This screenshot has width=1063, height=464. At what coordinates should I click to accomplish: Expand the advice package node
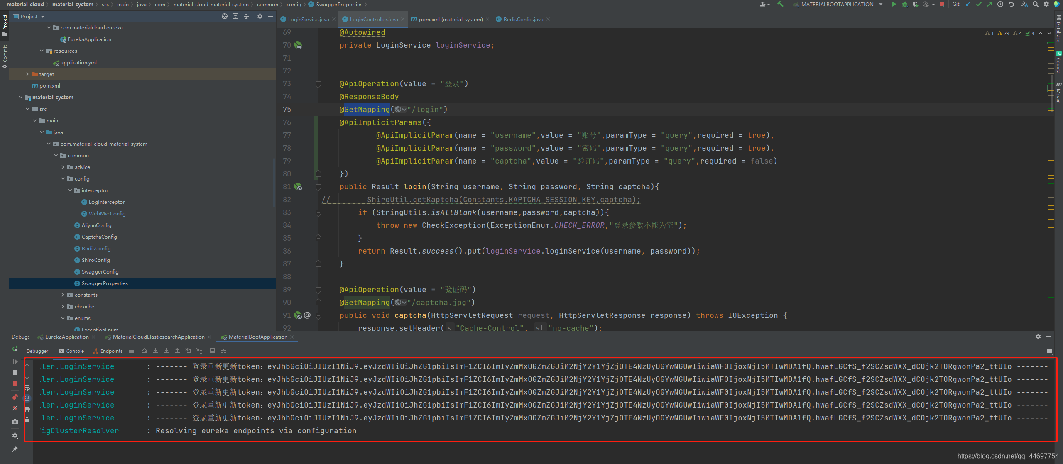point(63,167)
